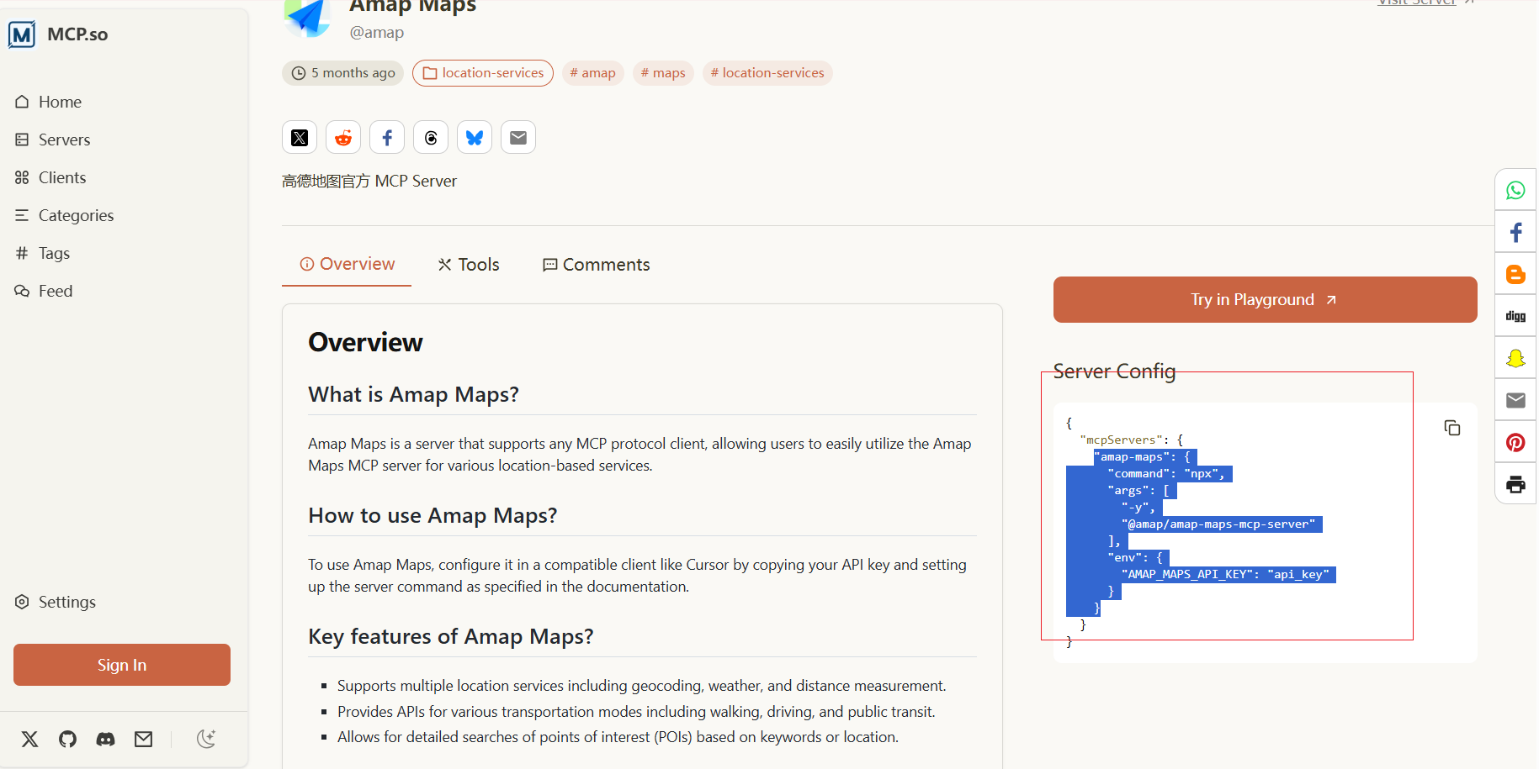Image resolution: width=1539 pixels, height=769 pixels.
Task: Click the '高德地图官方 MCP Server' description
Action: click(369, 181)
